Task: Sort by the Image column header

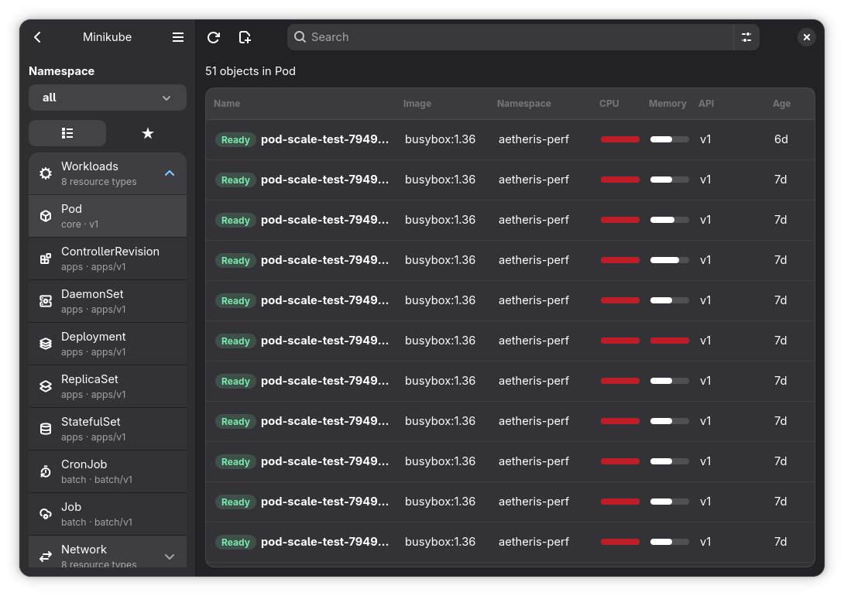Action: point(417,103)
